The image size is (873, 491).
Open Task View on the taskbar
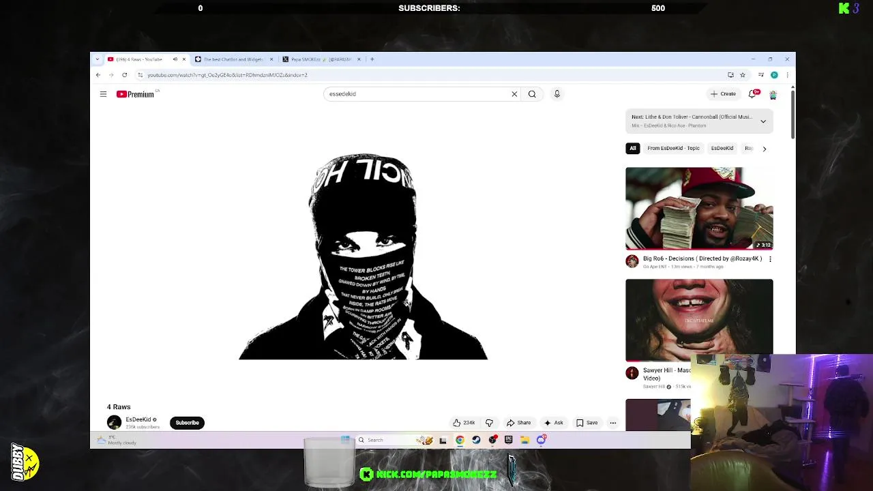(443, 440)
